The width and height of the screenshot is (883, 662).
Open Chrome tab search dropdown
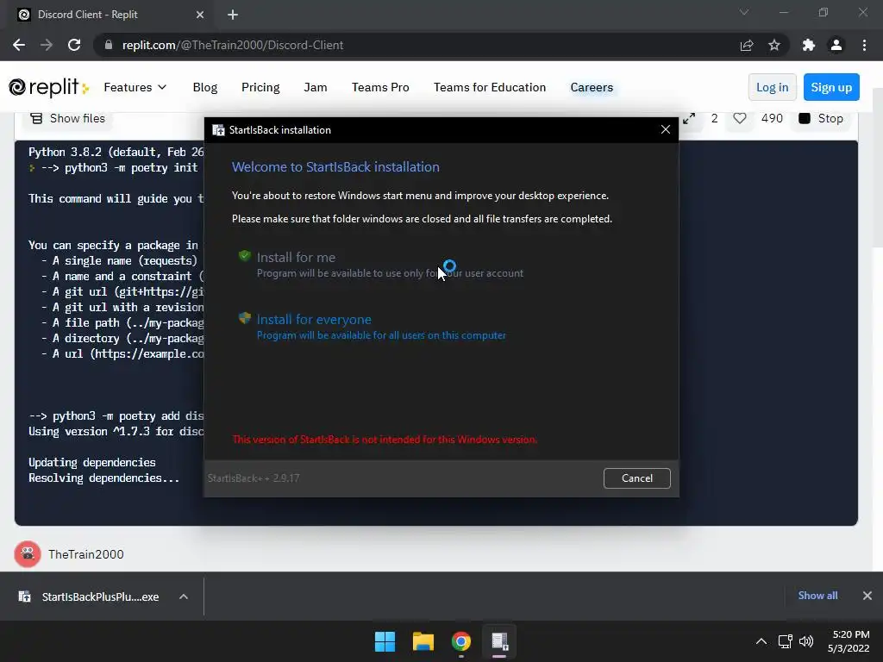coord(744,12)
